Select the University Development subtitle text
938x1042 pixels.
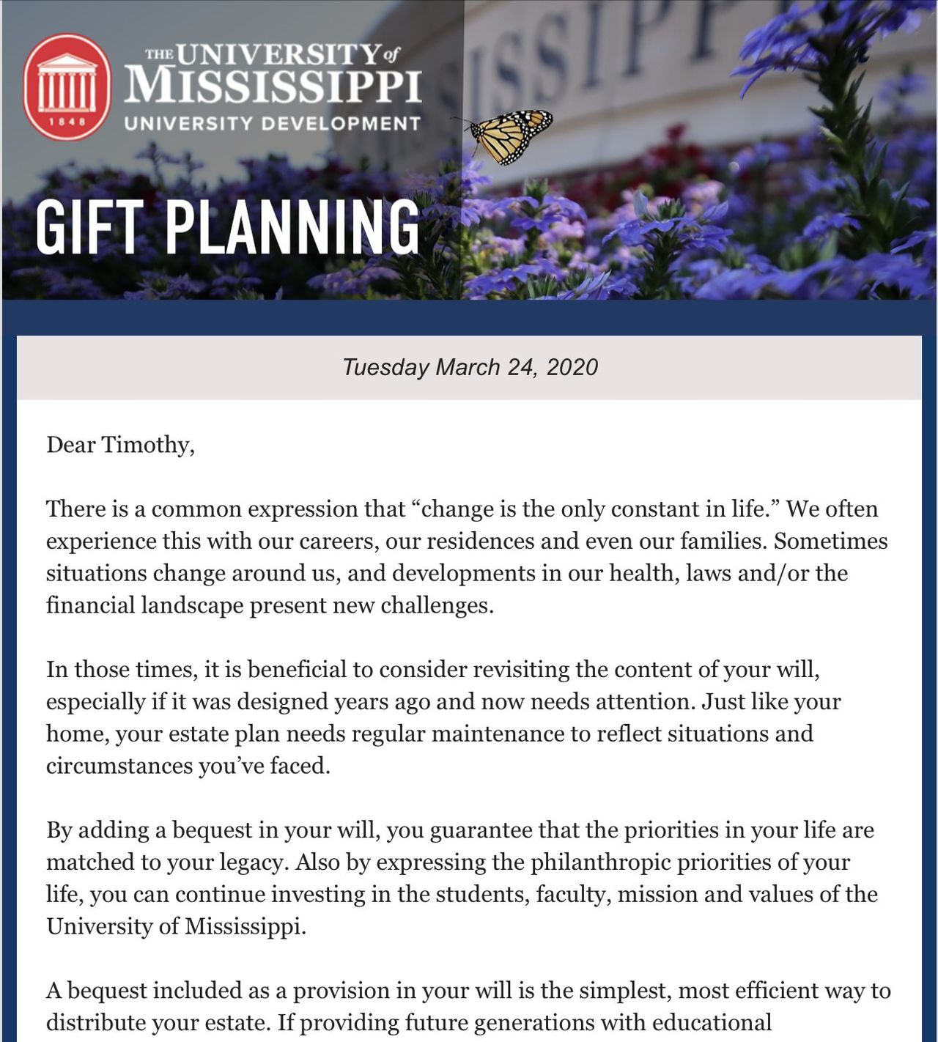(273, 124)
